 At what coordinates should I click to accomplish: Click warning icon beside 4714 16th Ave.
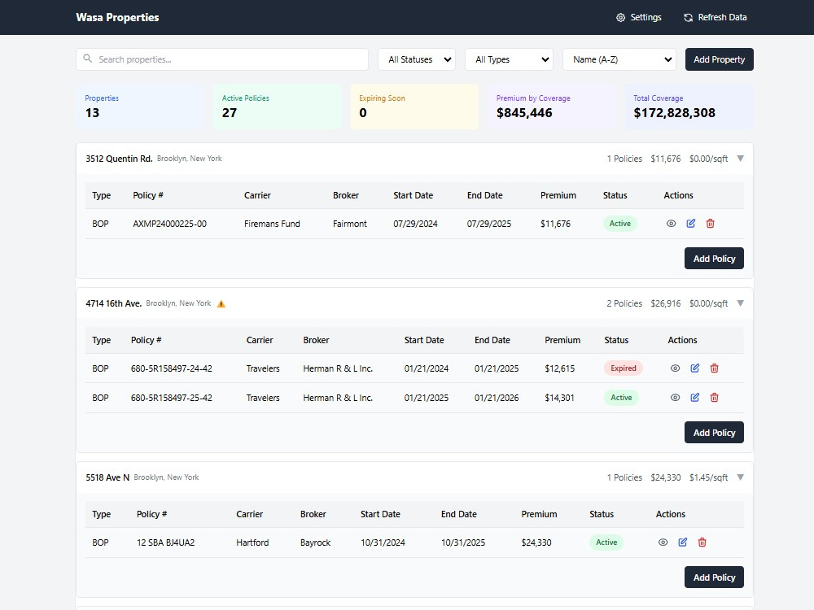[221, 304]
